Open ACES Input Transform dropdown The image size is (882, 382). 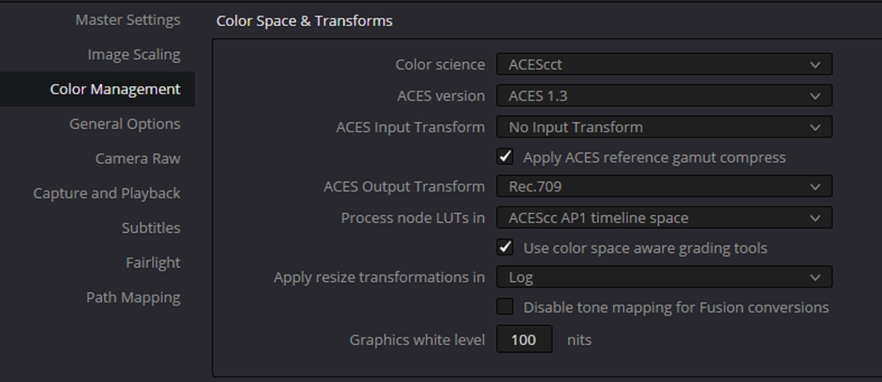664,127
